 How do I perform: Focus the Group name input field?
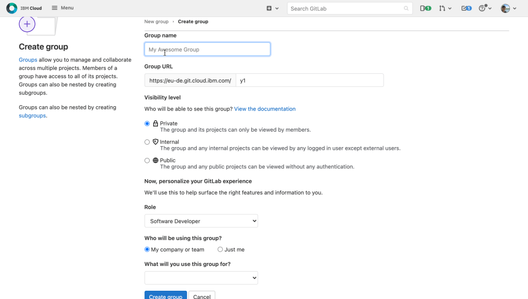[x=207, y=50]
